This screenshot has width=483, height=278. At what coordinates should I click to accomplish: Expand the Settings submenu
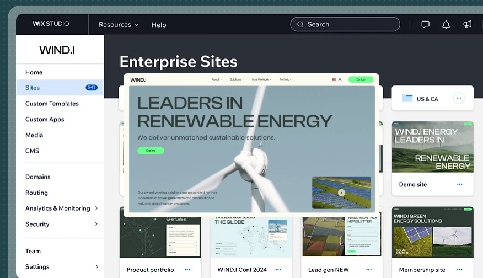pyautogui.click(x=96, y=266)
